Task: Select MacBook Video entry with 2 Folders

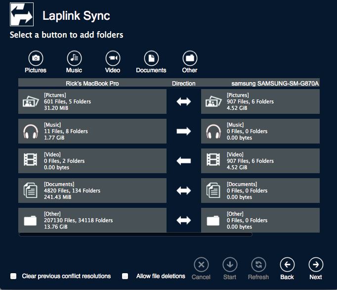Action: (x=92, y=161)
